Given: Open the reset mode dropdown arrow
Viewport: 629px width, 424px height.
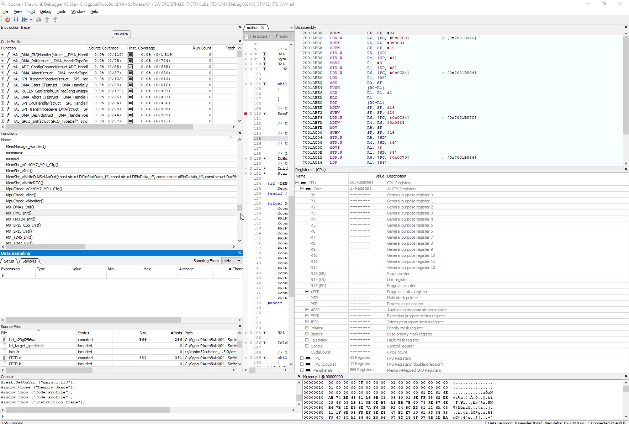Looking at the screenshot, I should [x=31, y=20].
